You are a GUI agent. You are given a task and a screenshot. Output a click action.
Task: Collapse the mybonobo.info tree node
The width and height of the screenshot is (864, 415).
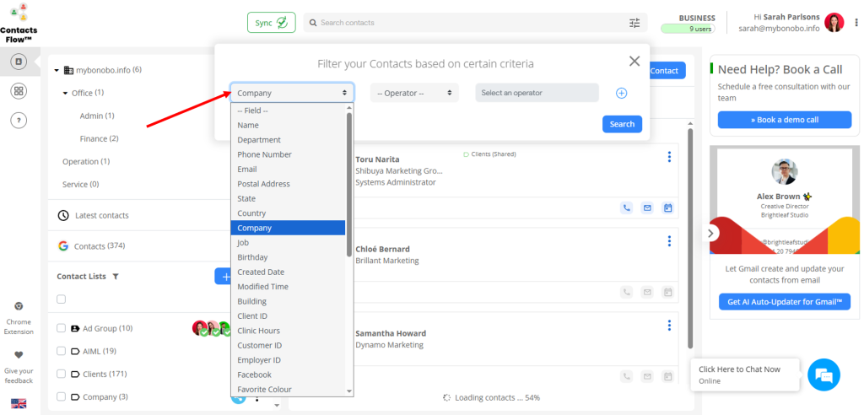(x=57, y=70)
